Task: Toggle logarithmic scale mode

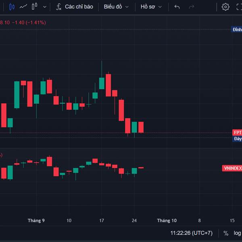Action: click(x=237, y=233)
